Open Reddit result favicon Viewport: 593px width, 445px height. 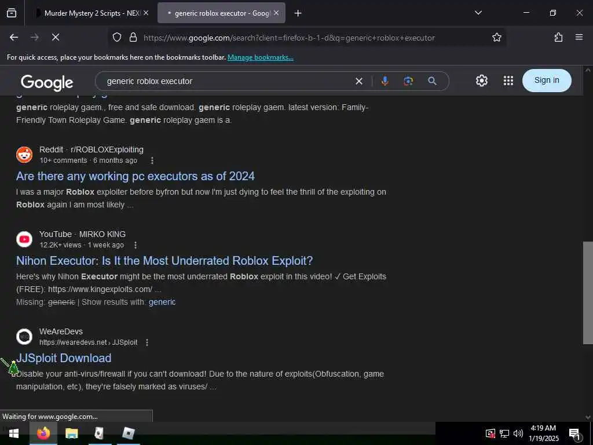pos(24,155)
